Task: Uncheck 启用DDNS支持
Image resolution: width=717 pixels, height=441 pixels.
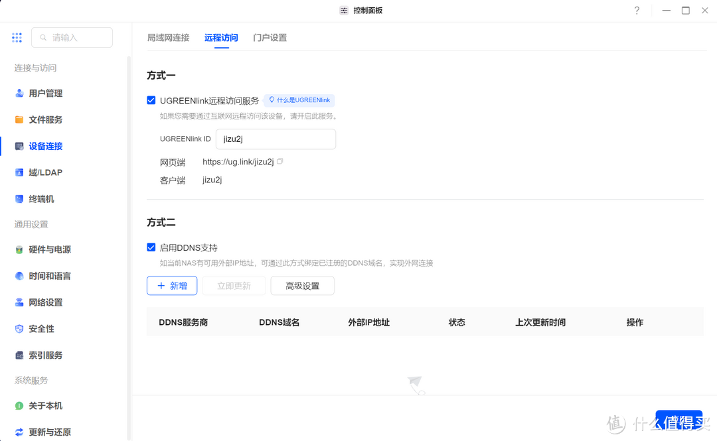Action: click(151, 247)
